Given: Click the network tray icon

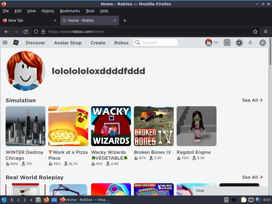Looking at the screenshot, I should (x=251, y=200).
